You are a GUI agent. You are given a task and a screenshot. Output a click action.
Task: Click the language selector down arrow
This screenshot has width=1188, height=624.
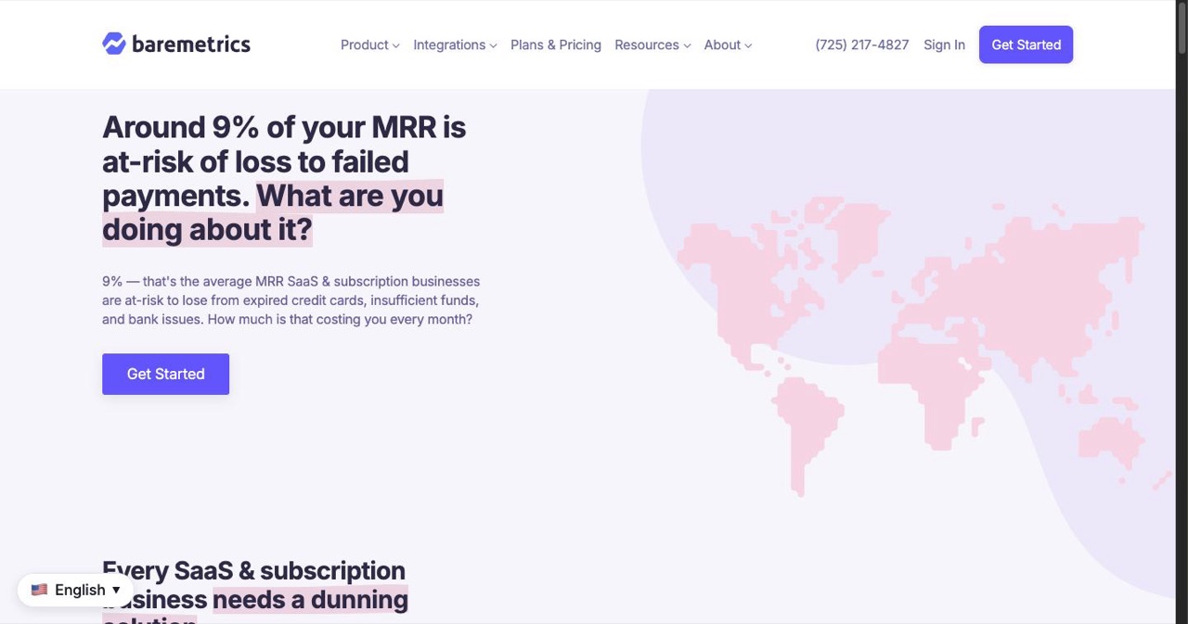[x=116, y=590]
